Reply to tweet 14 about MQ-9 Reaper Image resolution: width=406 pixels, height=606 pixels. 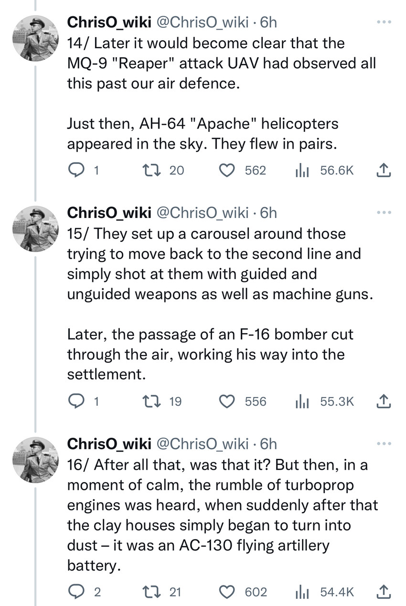(75, 170)
